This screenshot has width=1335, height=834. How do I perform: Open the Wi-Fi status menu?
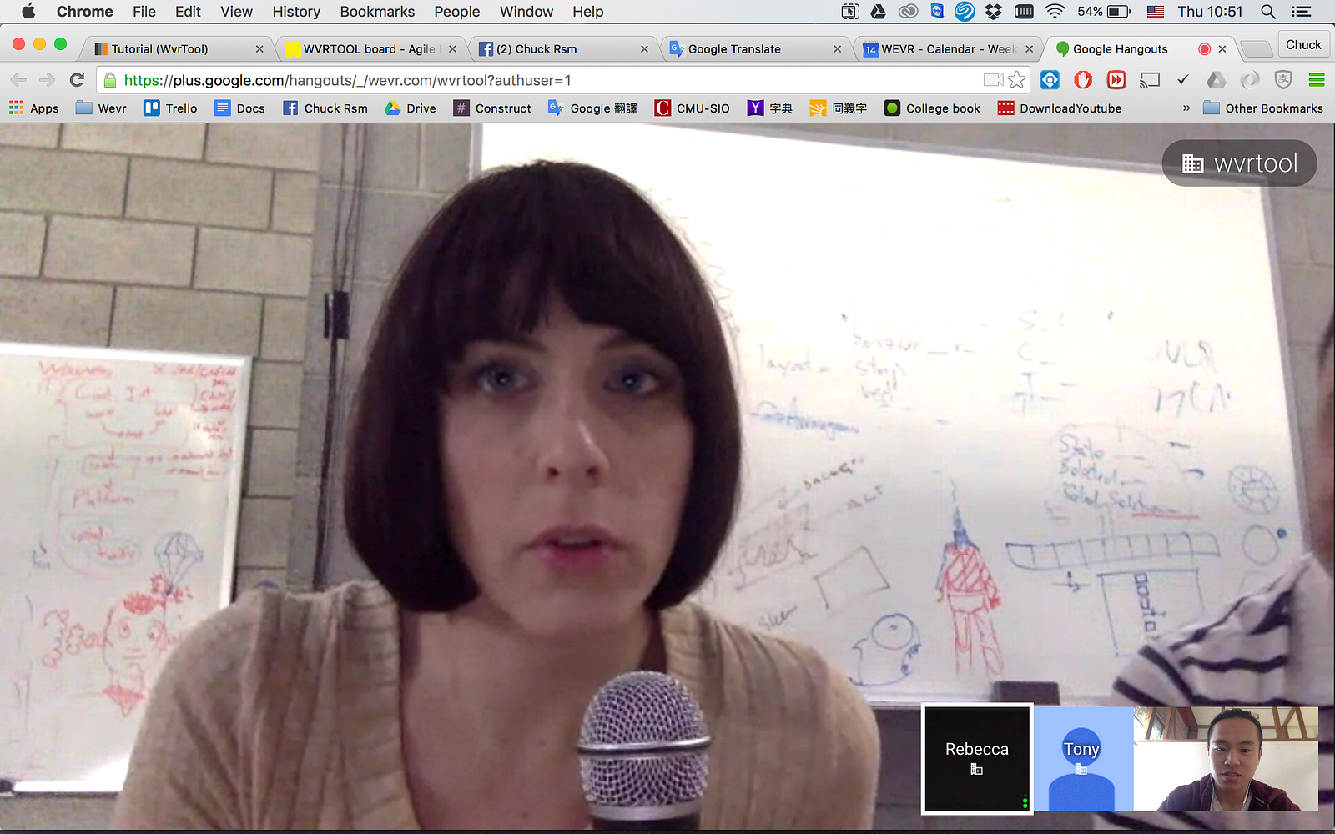coord(1055,12)
